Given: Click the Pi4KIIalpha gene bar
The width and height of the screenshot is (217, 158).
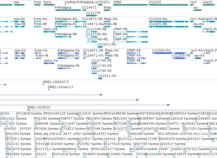Looking at the screenshot, I should [68, 10].
